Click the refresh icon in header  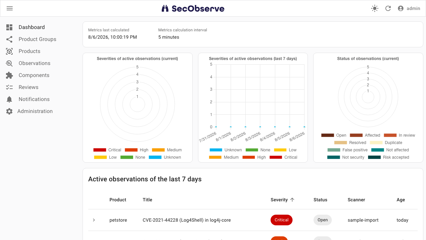(x=388, y=8)
